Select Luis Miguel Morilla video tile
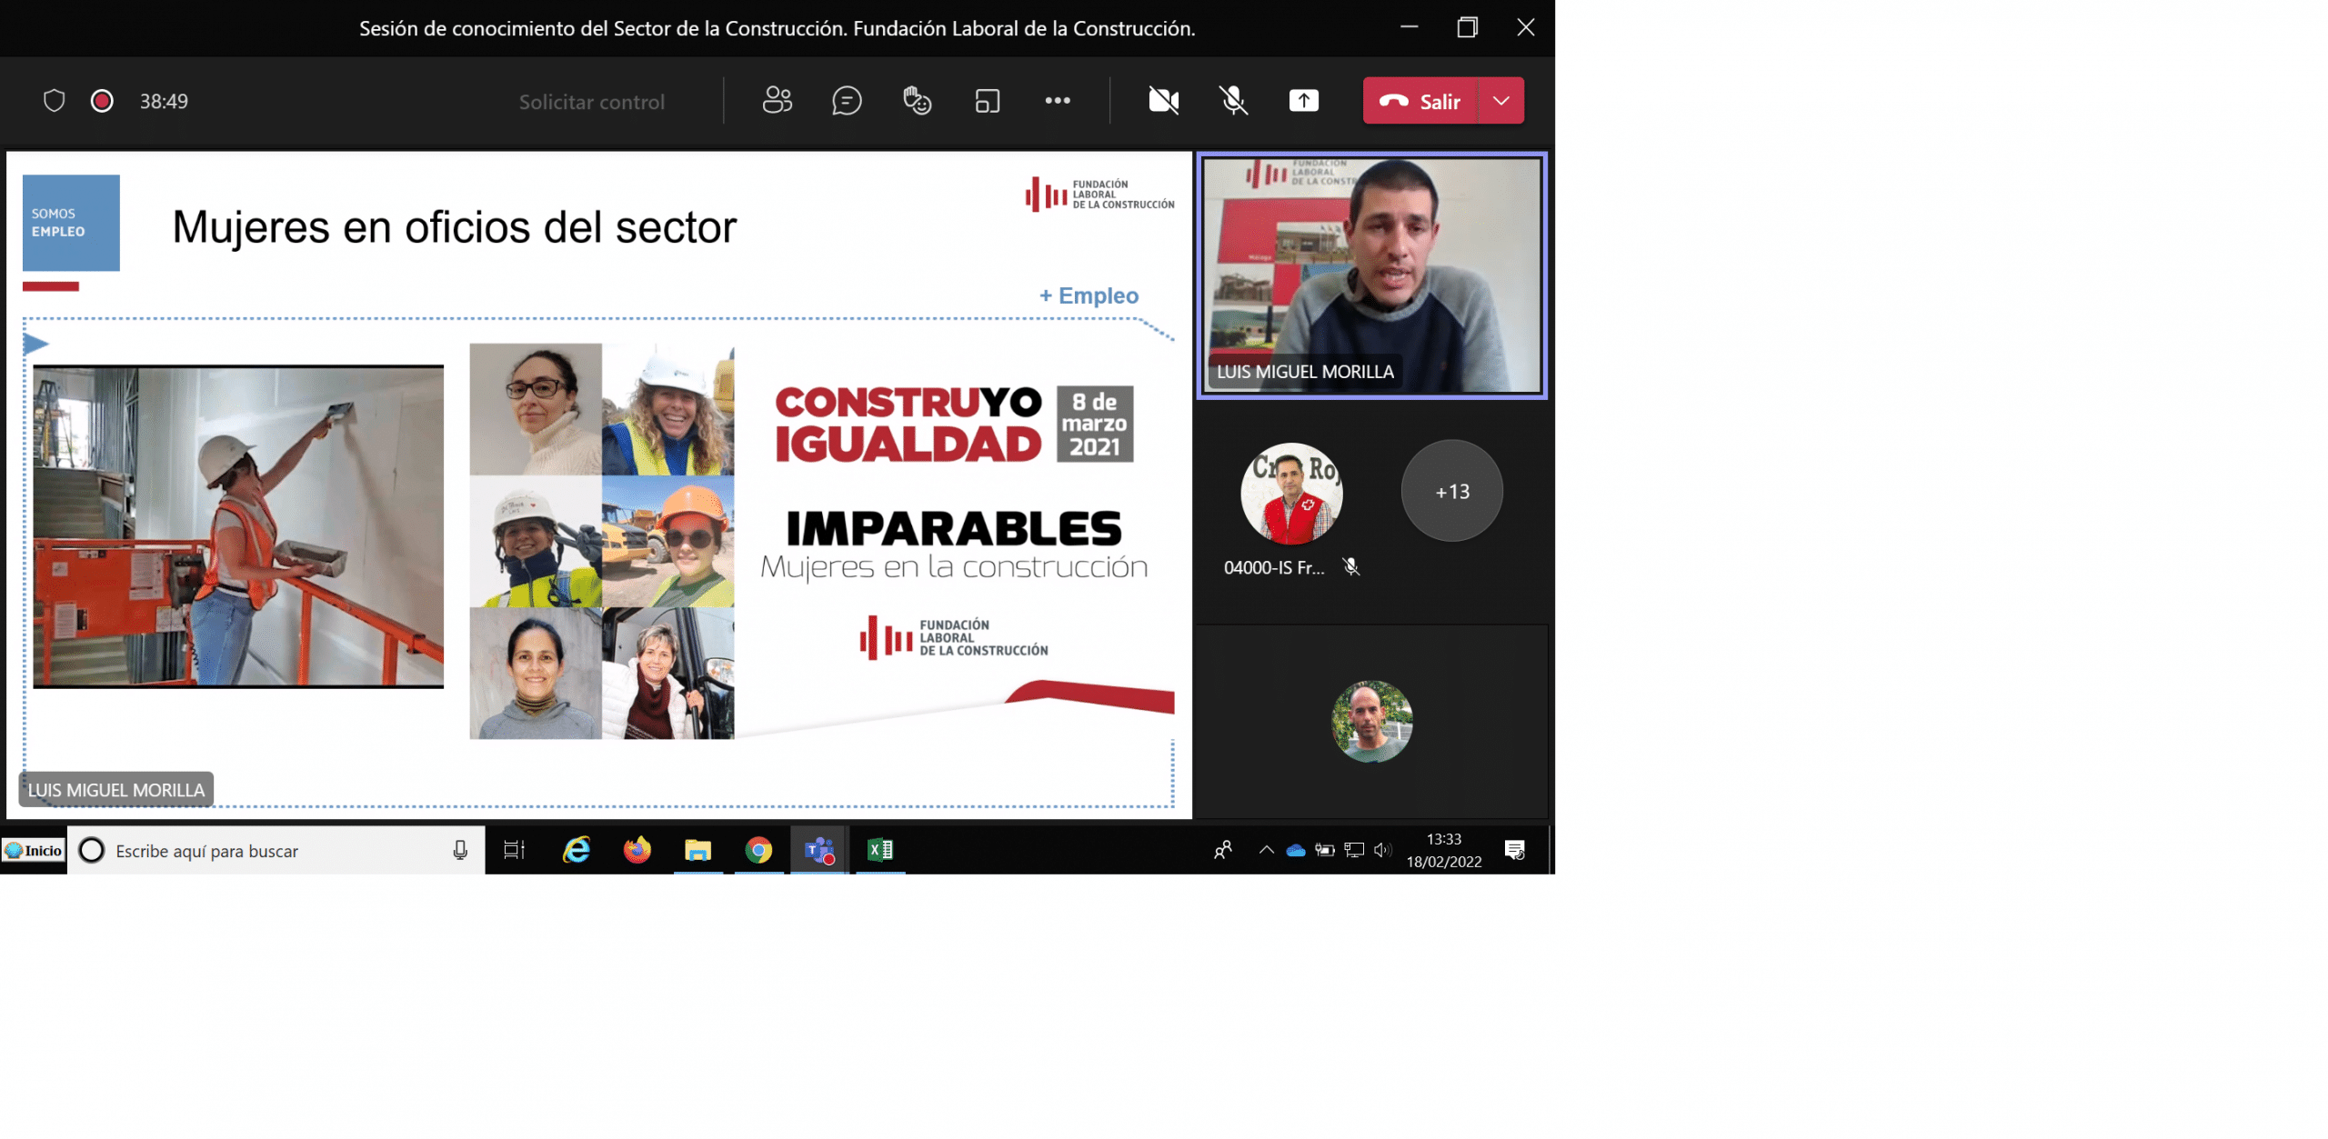 pos(1371,275)
